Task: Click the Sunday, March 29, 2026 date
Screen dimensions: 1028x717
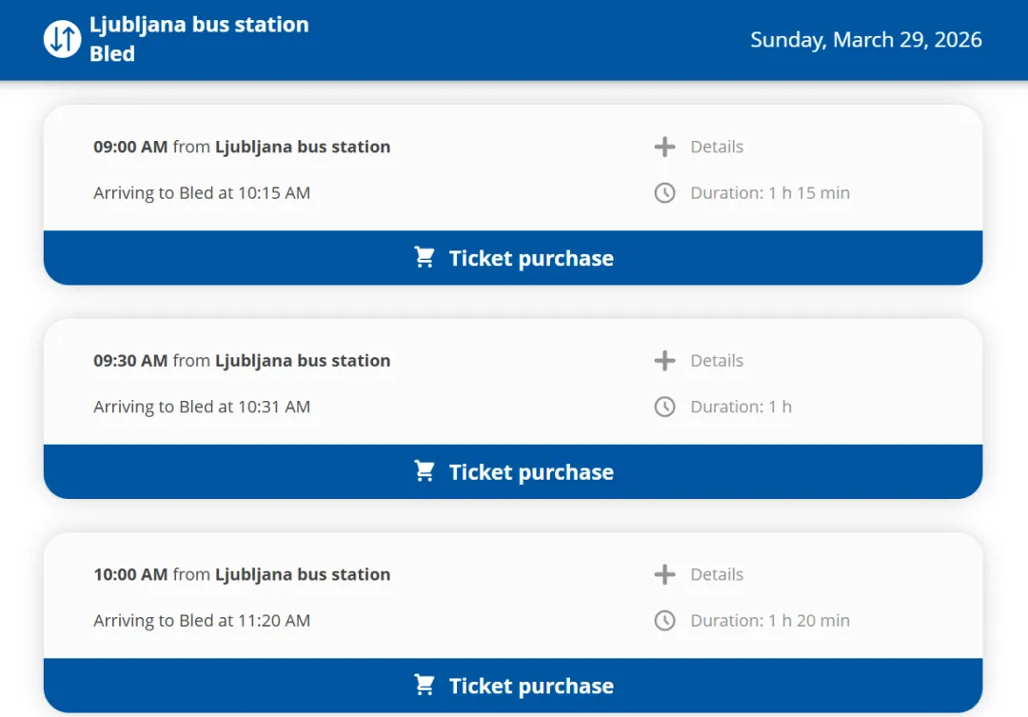Action: (865, 40)
